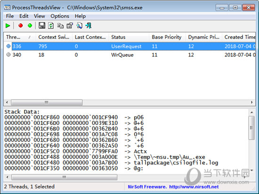Click the stack line ending in p06
Viewport: 259px width, 194px height.
(x=74, y=117)
